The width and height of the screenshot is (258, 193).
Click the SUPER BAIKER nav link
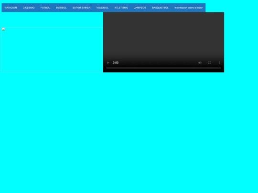click(x=81, y=8)
